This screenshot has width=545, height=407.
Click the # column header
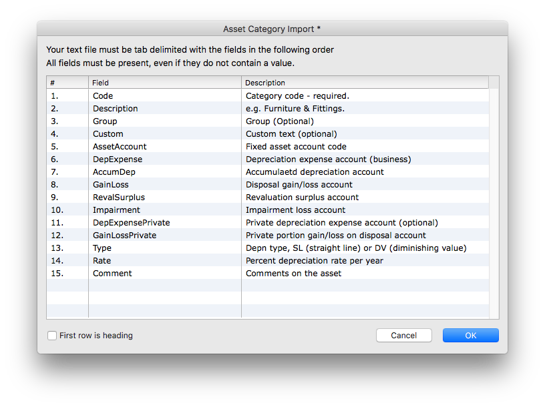(x=67, y=83)
